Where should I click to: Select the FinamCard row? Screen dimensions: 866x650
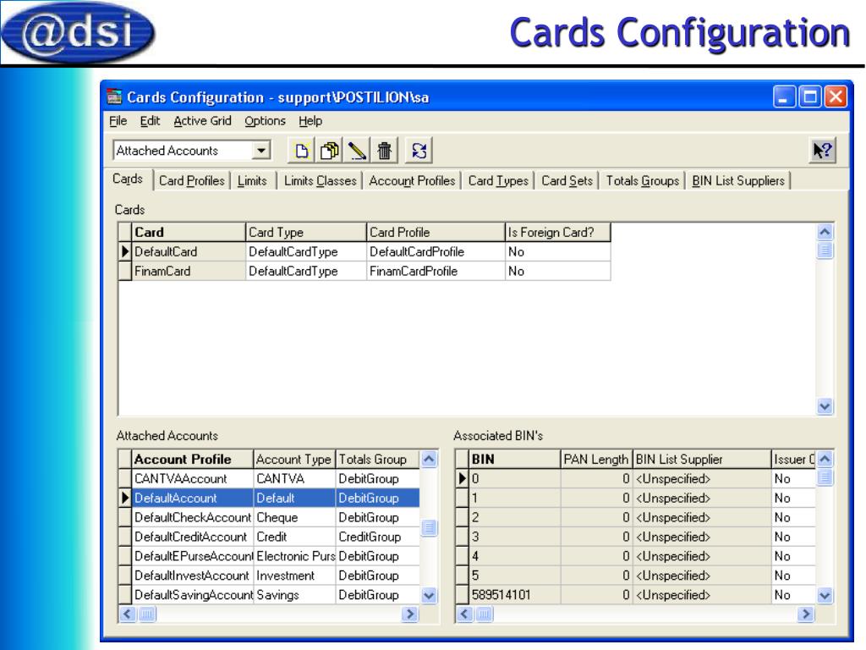point(364,271)
